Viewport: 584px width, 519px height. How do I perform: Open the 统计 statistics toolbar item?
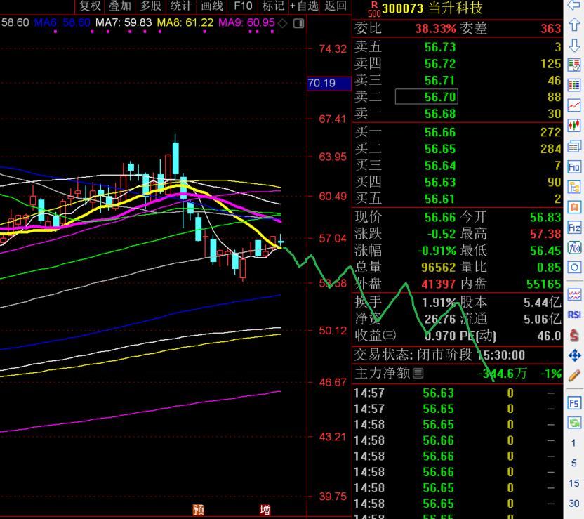[x=181, y=6]
